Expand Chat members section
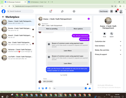The width and height of the screenshot is (126, 98). (x=108, y=46)
